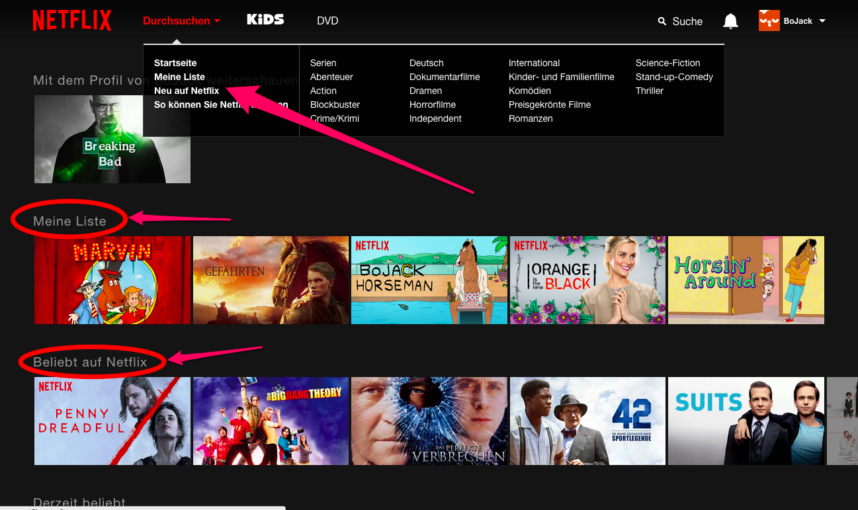Go to Startseite in the menu

coord(175,63)
